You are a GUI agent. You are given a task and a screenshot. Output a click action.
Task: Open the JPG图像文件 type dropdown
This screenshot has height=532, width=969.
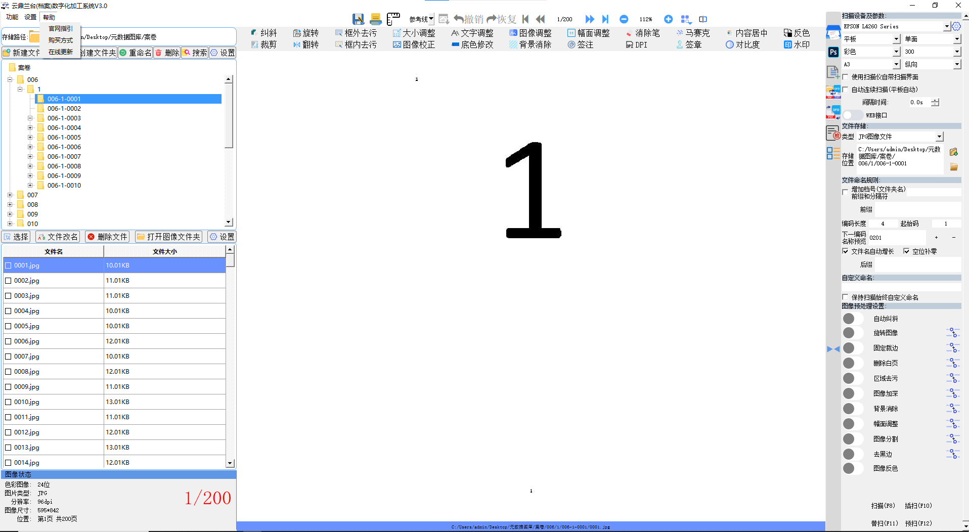tap(939, 137)
